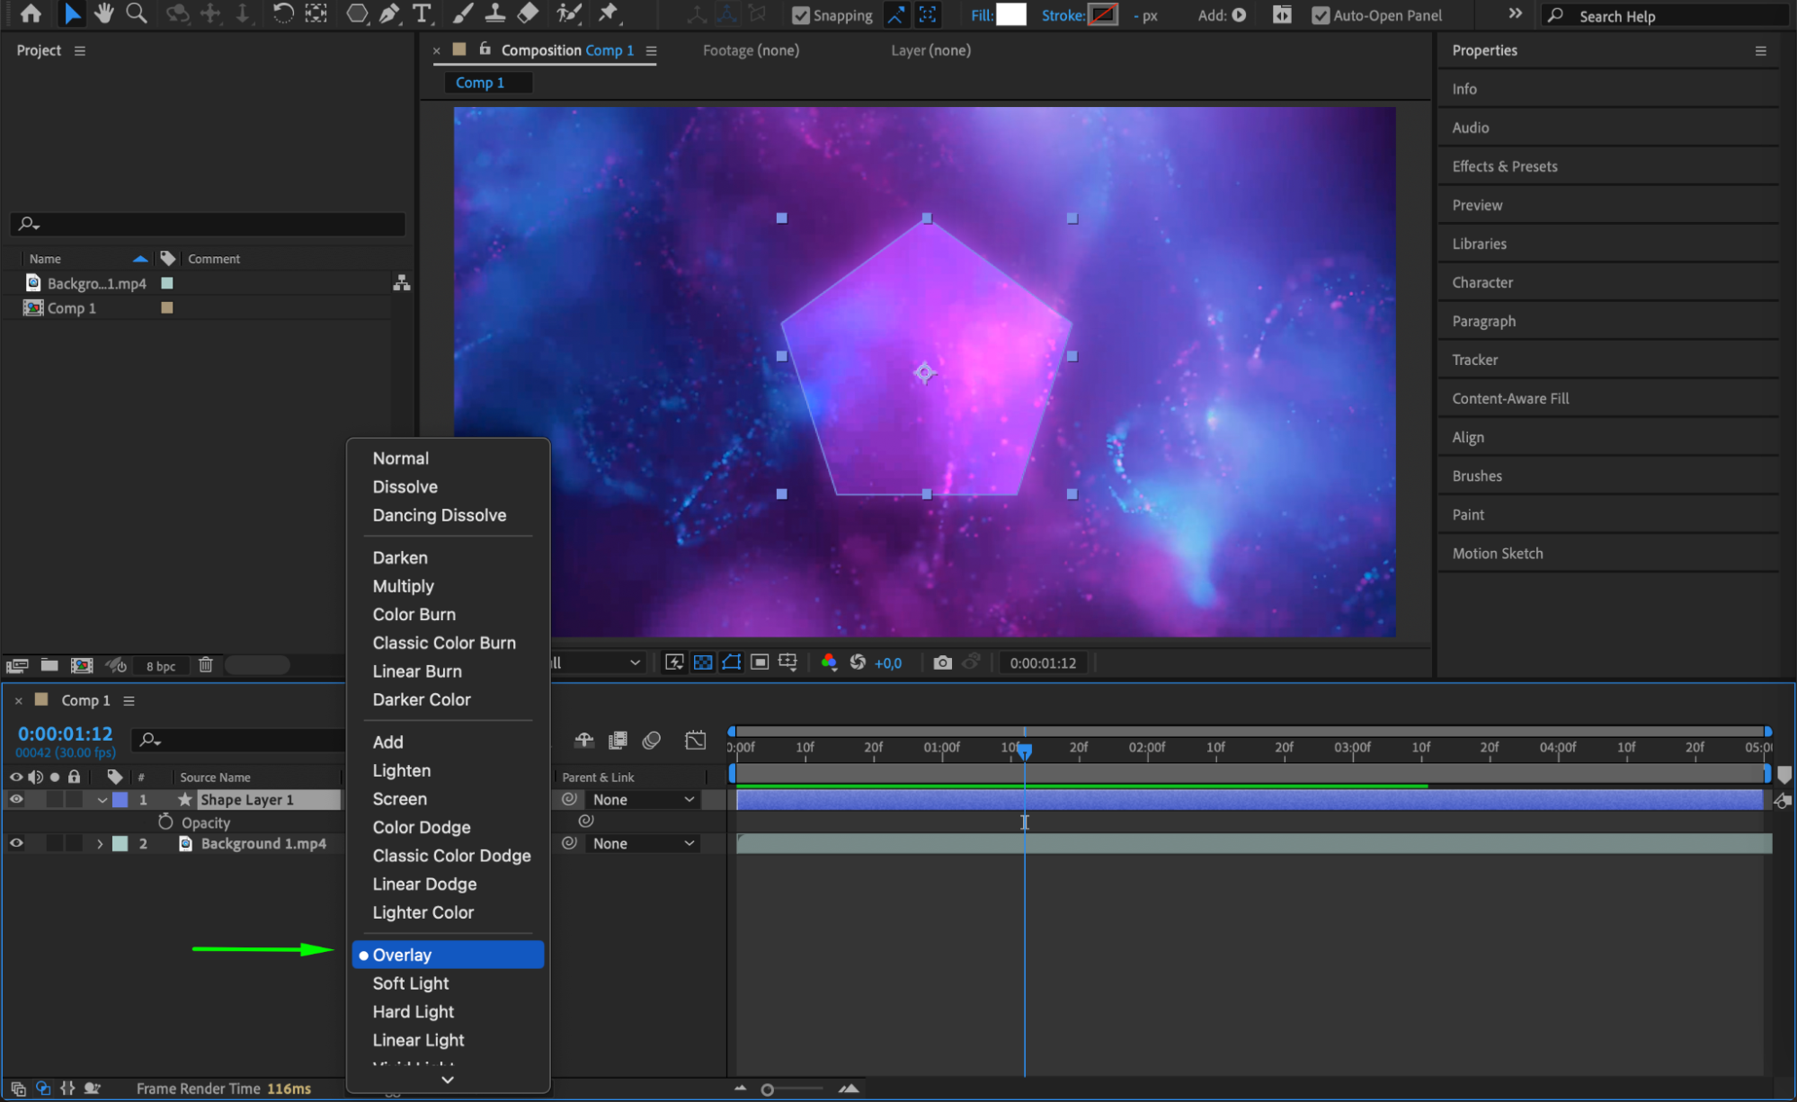
Task: Select Multiply from blending mode list
Action: [x=404, y=586]
